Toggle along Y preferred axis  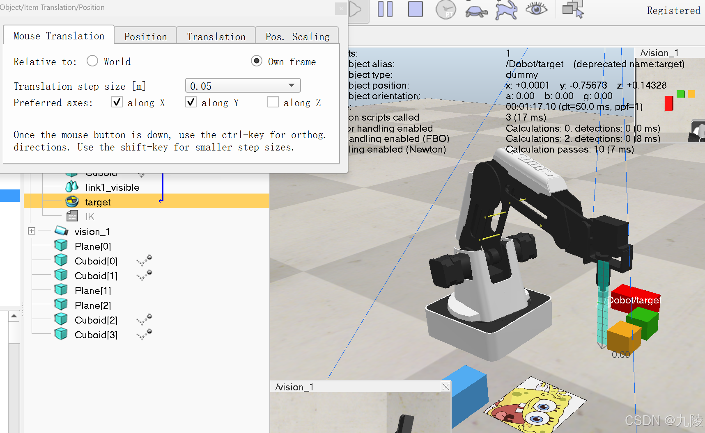click(191, 102)
